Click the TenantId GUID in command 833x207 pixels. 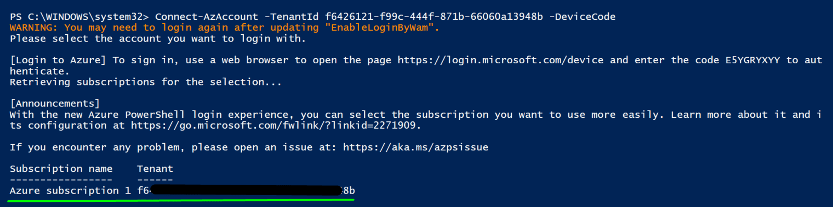pos(434,17)
